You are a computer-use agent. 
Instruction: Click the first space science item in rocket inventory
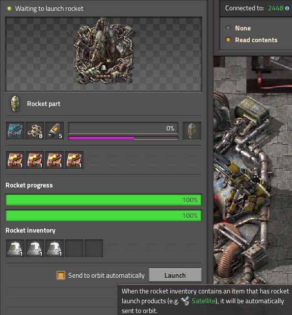[15, 248]
